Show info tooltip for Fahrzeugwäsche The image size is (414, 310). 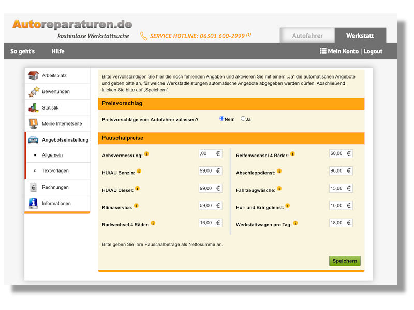pyautogui.click(x=279, y=188)
